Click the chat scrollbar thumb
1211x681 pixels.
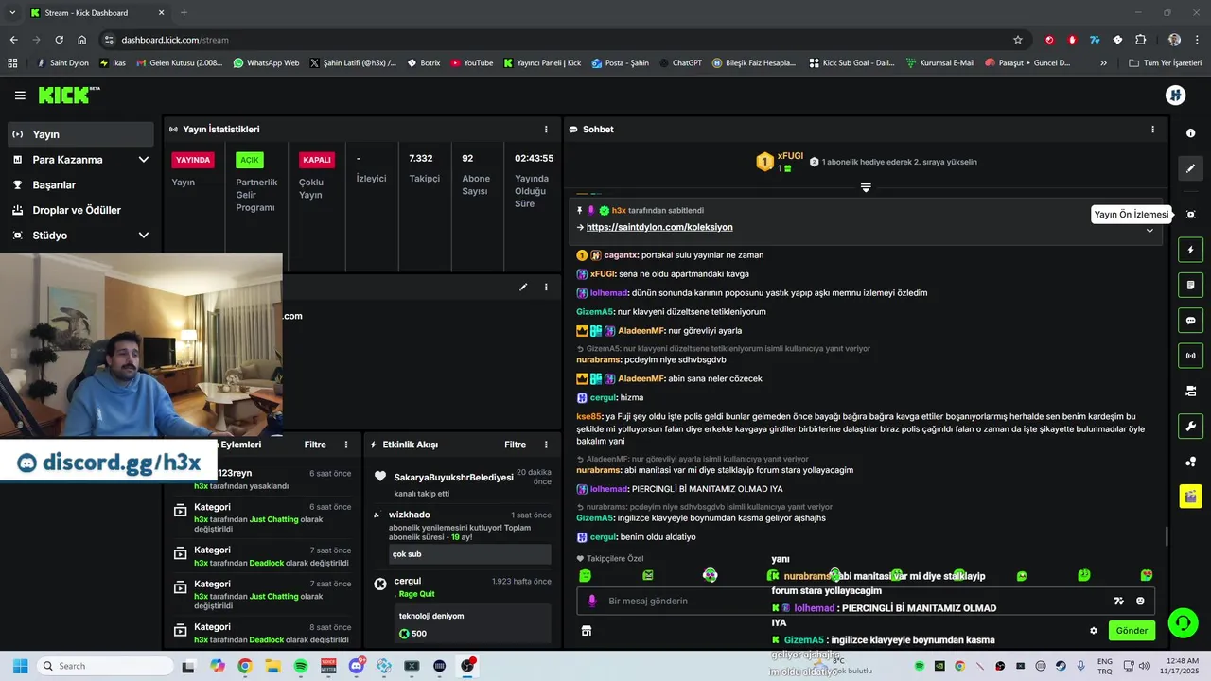click(x=1167, y=536)
